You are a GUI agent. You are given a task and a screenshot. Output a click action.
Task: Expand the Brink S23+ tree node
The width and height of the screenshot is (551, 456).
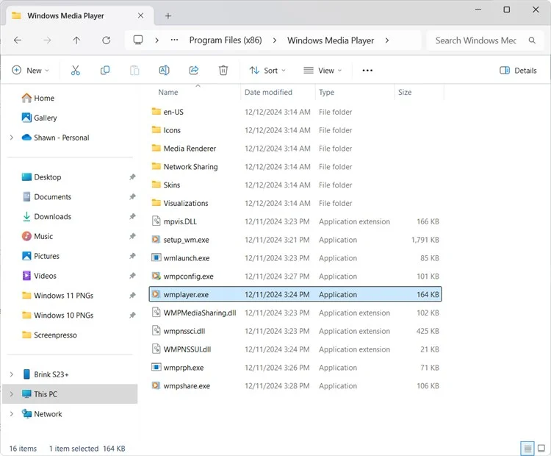click(x=12, y=374)
